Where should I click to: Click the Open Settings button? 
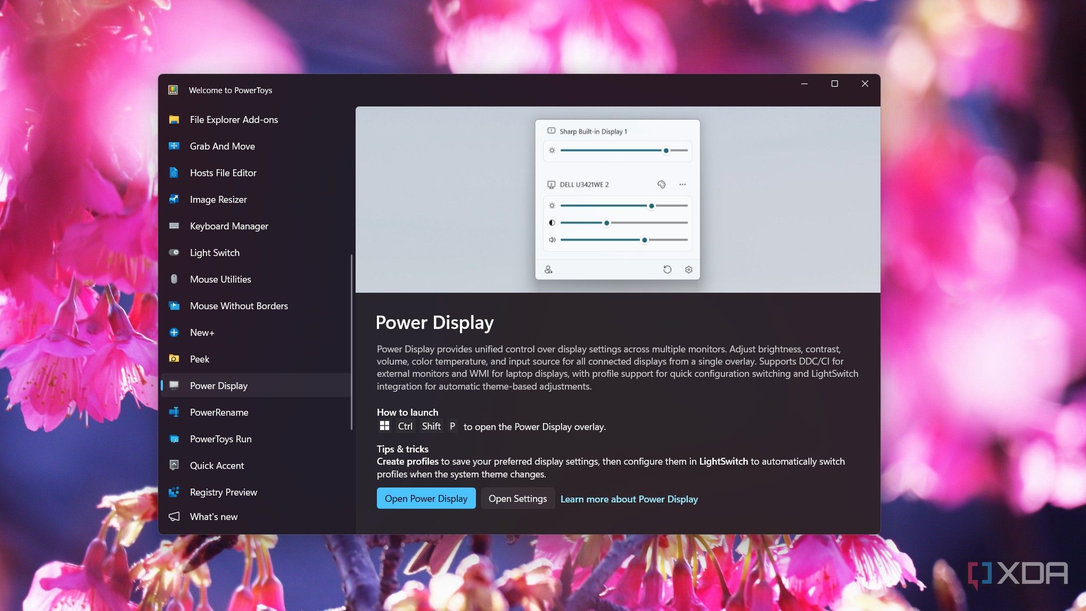[x=517, y=498]
